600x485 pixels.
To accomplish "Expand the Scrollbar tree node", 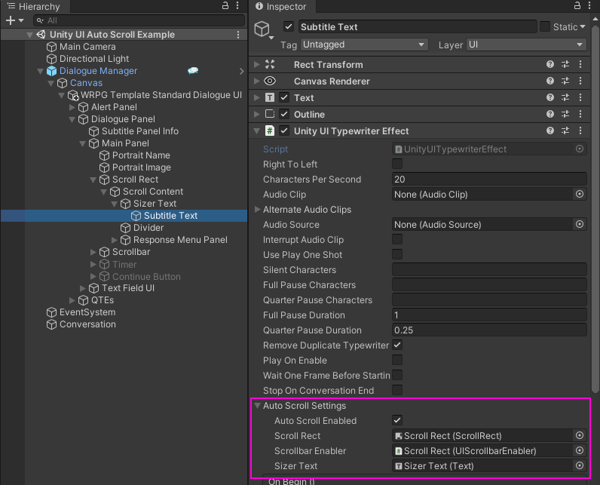I will [93, 252].
